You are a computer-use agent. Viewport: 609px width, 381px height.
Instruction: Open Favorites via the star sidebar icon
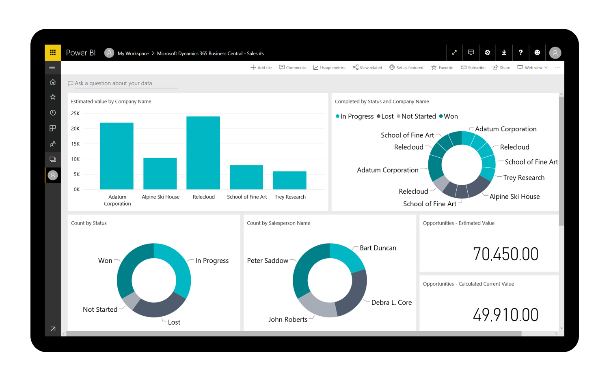pos(52,97)
